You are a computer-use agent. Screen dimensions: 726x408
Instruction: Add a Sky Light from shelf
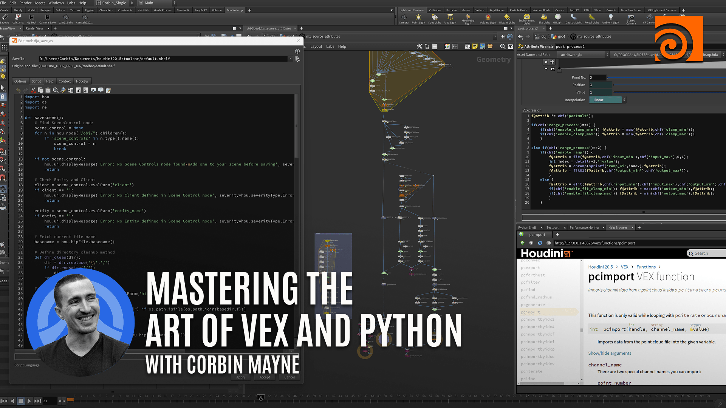(x=544, y=19)
